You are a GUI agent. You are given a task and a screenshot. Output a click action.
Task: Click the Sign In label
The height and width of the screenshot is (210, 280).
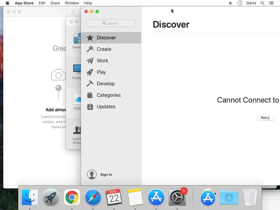pyautogui.click(x=106, y=175)
